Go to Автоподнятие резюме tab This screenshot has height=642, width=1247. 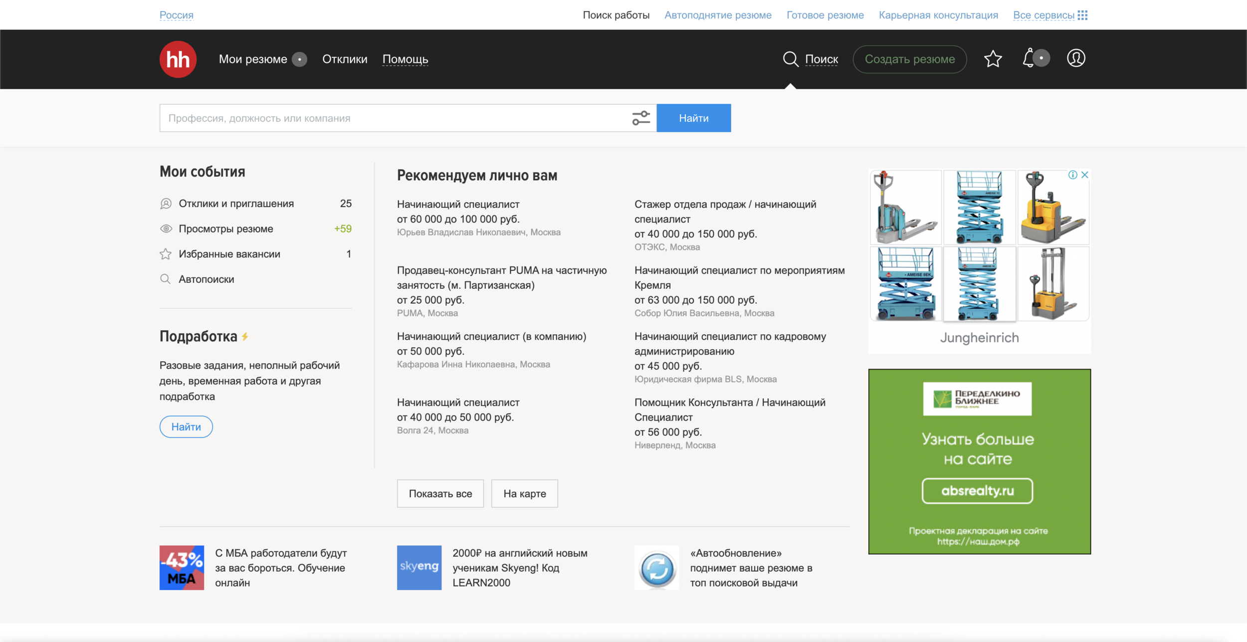(718, 15)
